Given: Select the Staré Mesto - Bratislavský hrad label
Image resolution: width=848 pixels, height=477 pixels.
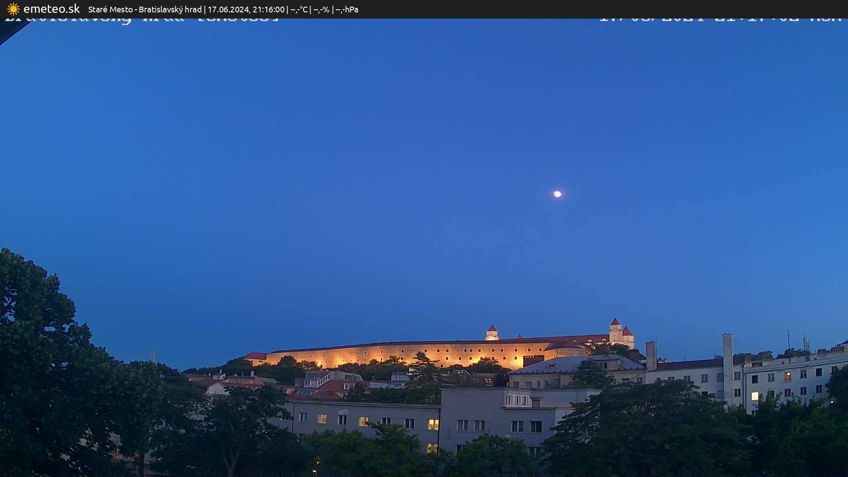Looking at the screenshot, I should coord(146,9).
